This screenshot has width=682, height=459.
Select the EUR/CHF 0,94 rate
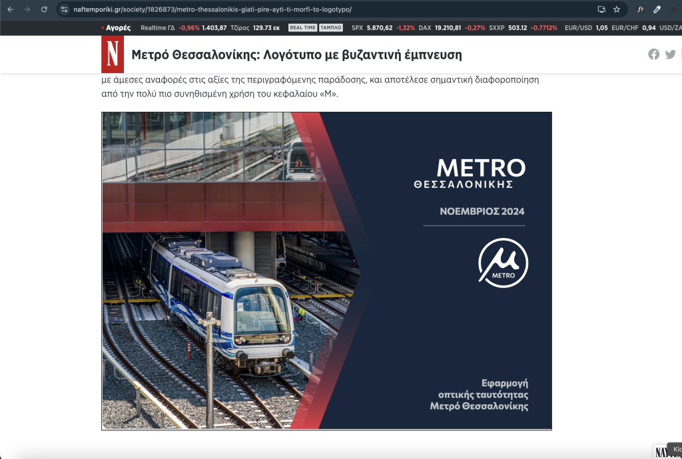click(x=633, y=28)
